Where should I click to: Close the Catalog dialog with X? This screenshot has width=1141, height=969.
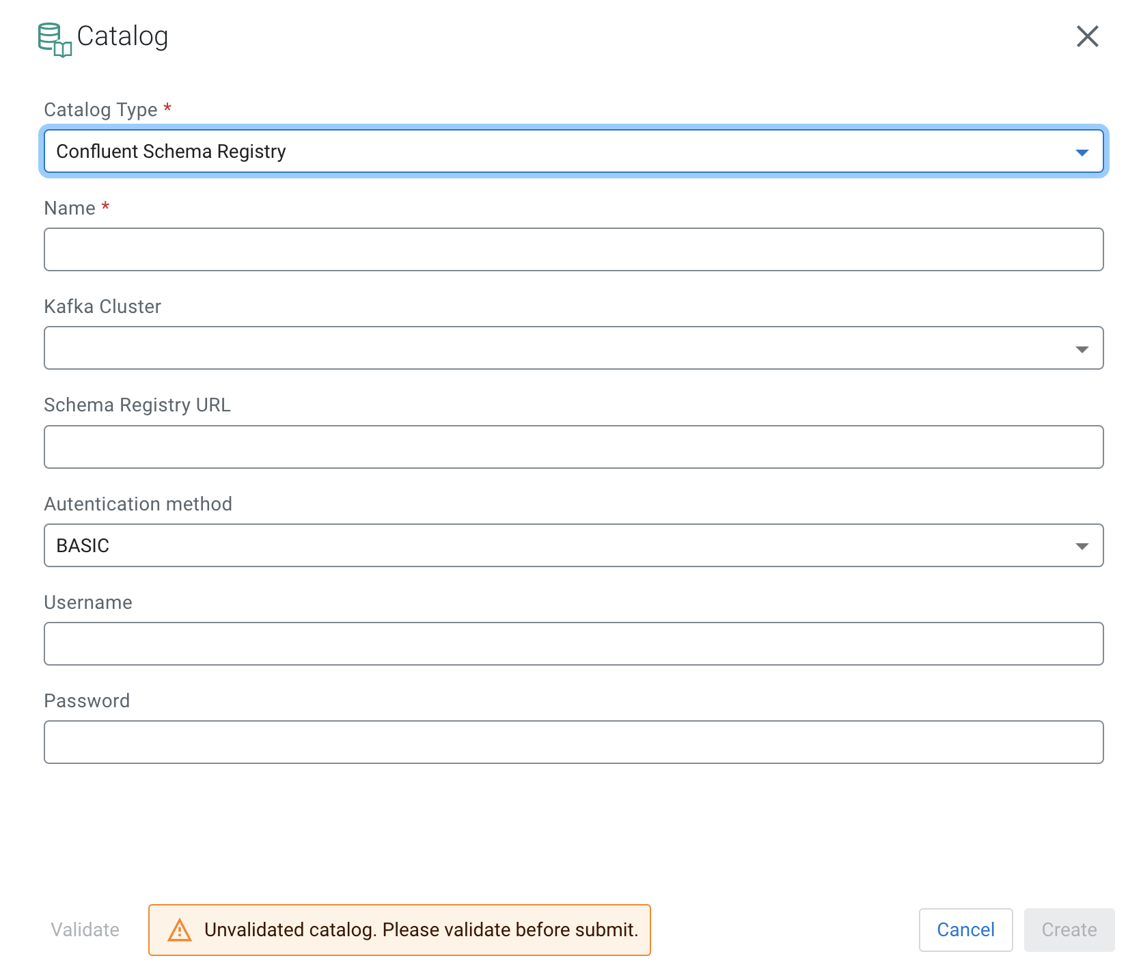(x=1087, y=36)
